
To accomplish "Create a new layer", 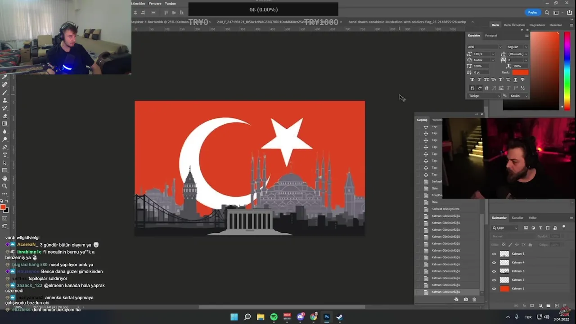I will [557, 306].
